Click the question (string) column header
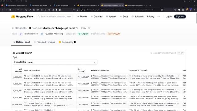Viewport: 197px width, 111px height. click(32, 70)
